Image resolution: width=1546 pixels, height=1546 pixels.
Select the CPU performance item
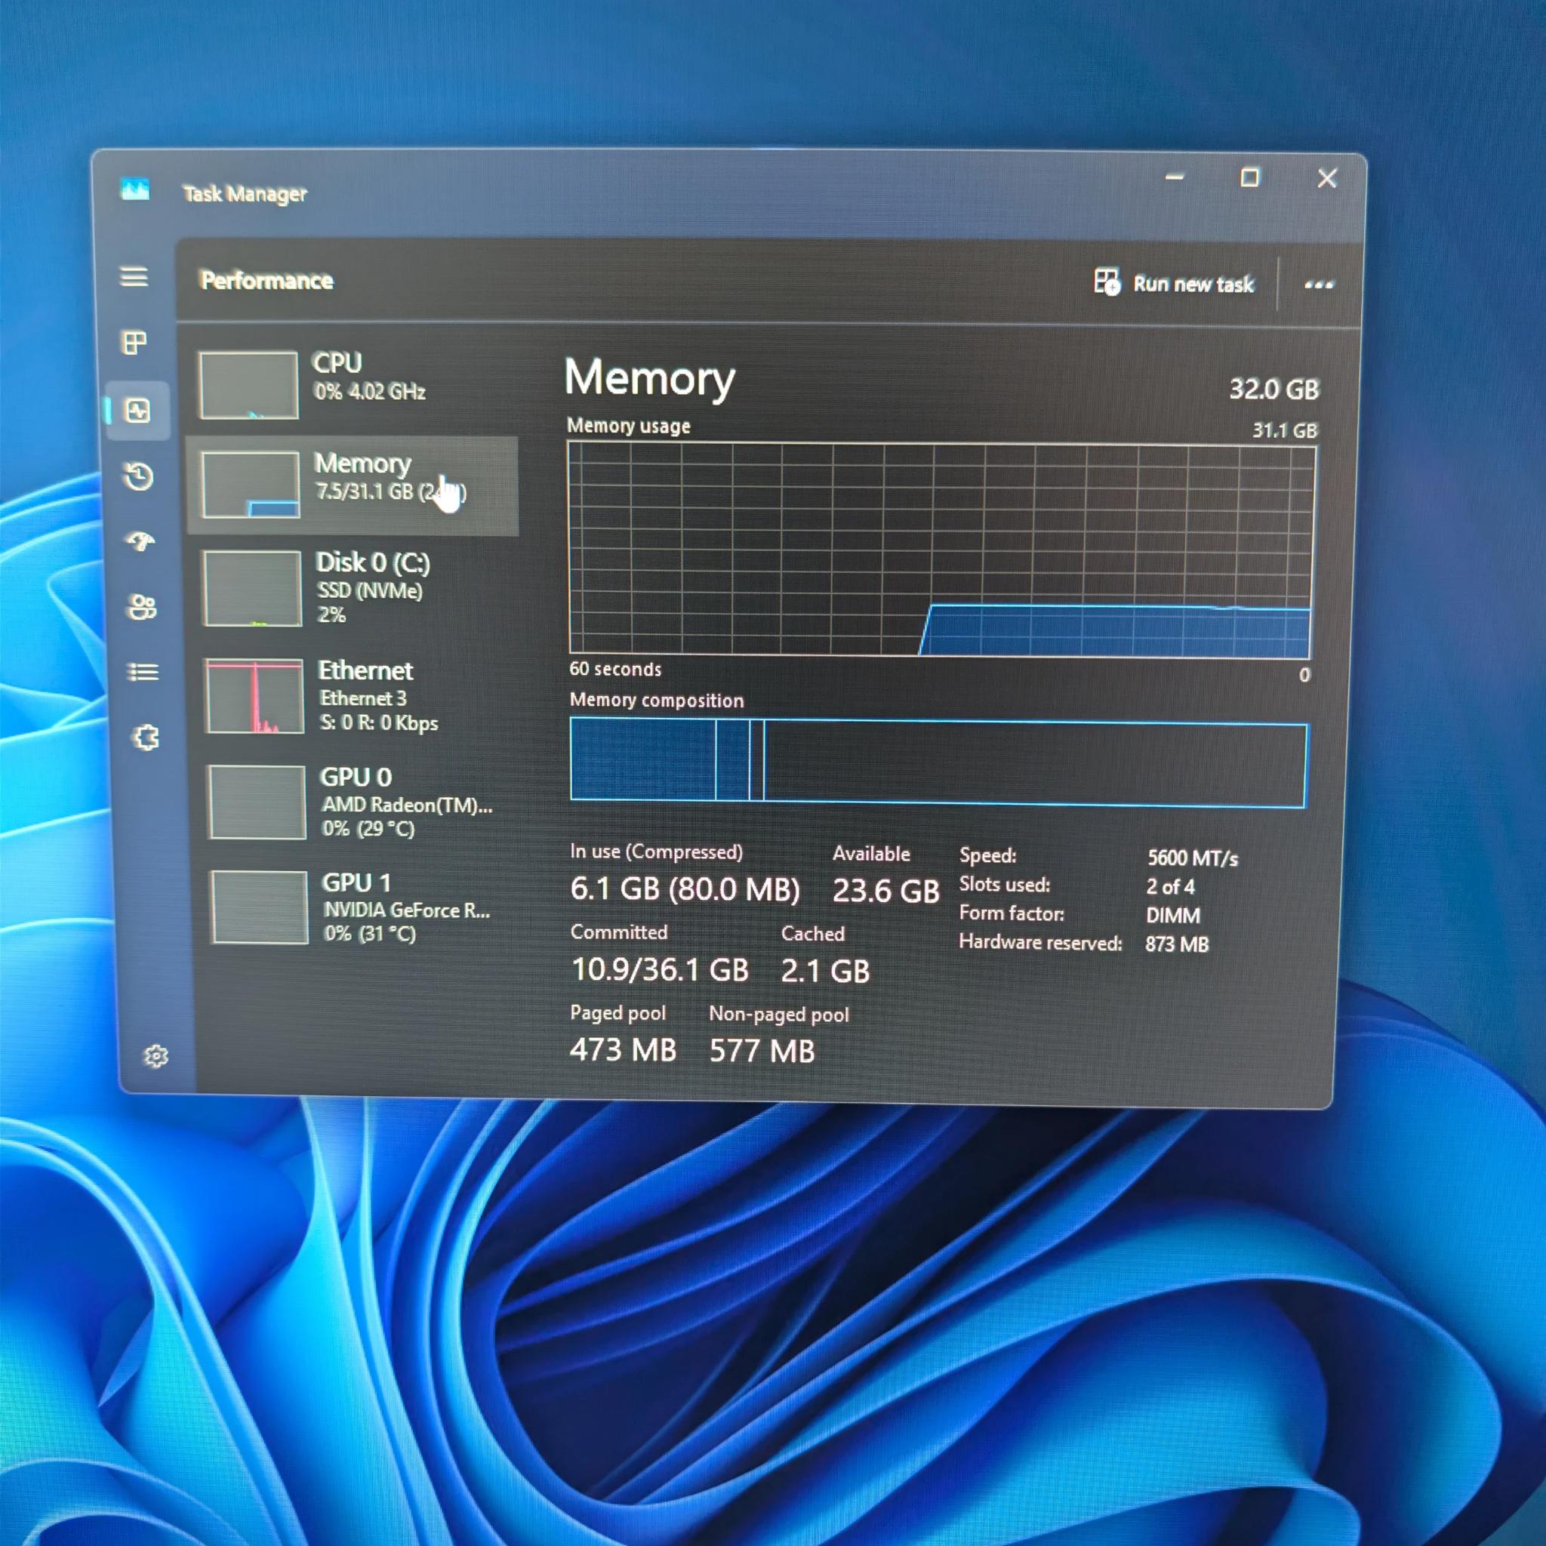(352, 385)
